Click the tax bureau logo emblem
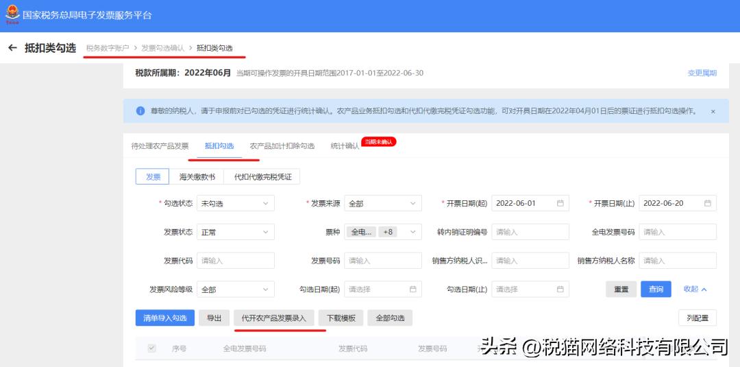 tap(12, 14)
